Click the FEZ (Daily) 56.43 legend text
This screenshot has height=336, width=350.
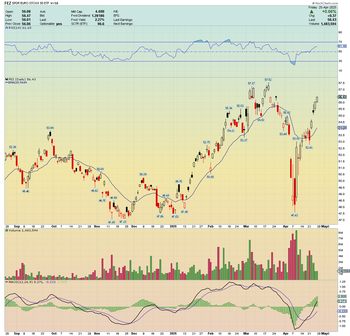click(x=22, y=79)
